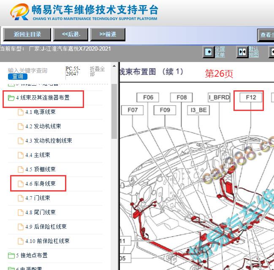Click the 查看 button at toolbar right

point(266,35)
